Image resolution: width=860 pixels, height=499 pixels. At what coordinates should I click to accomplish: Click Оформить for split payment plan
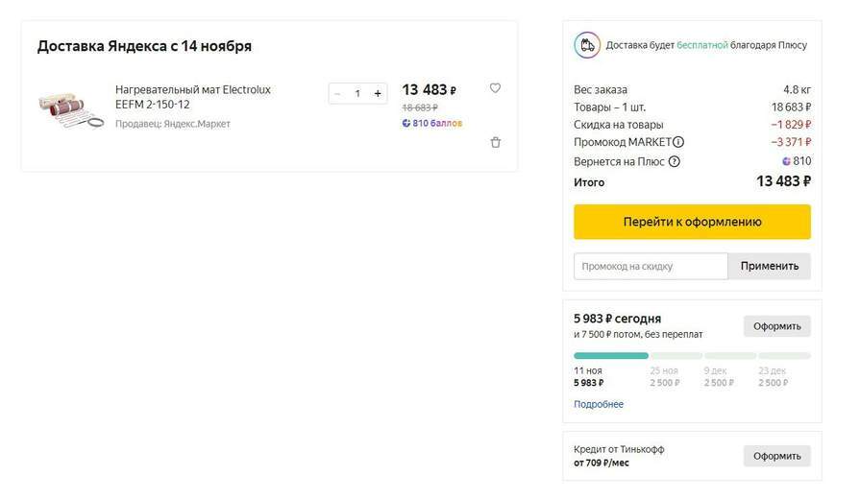point(776,326)
